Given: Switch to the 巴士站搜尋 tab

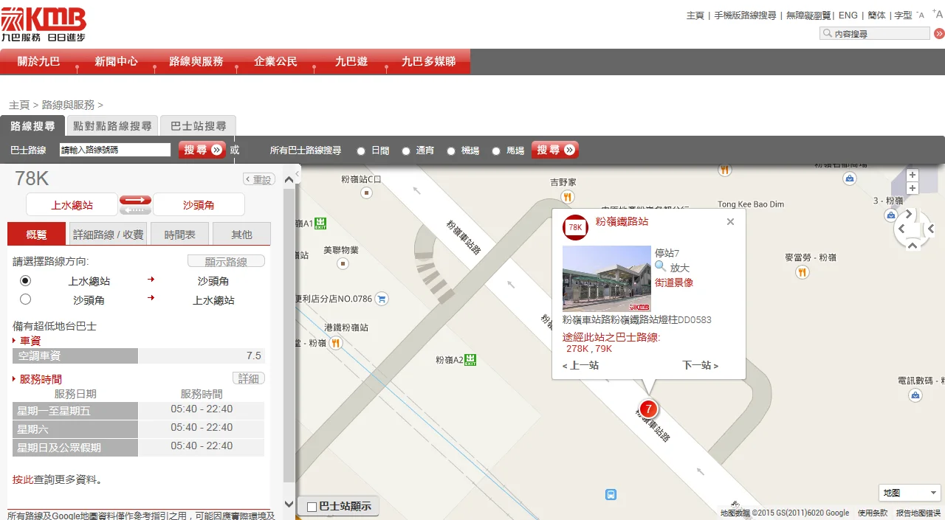Looking at the screenshot, I should click(197, 125).
